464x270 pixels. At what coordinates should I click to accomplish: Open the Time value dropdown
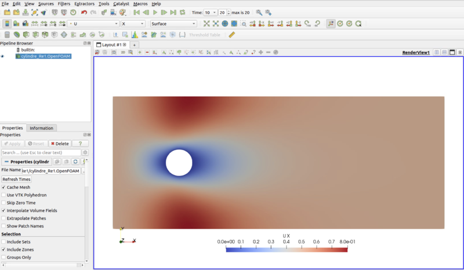(x=211, y=12)
